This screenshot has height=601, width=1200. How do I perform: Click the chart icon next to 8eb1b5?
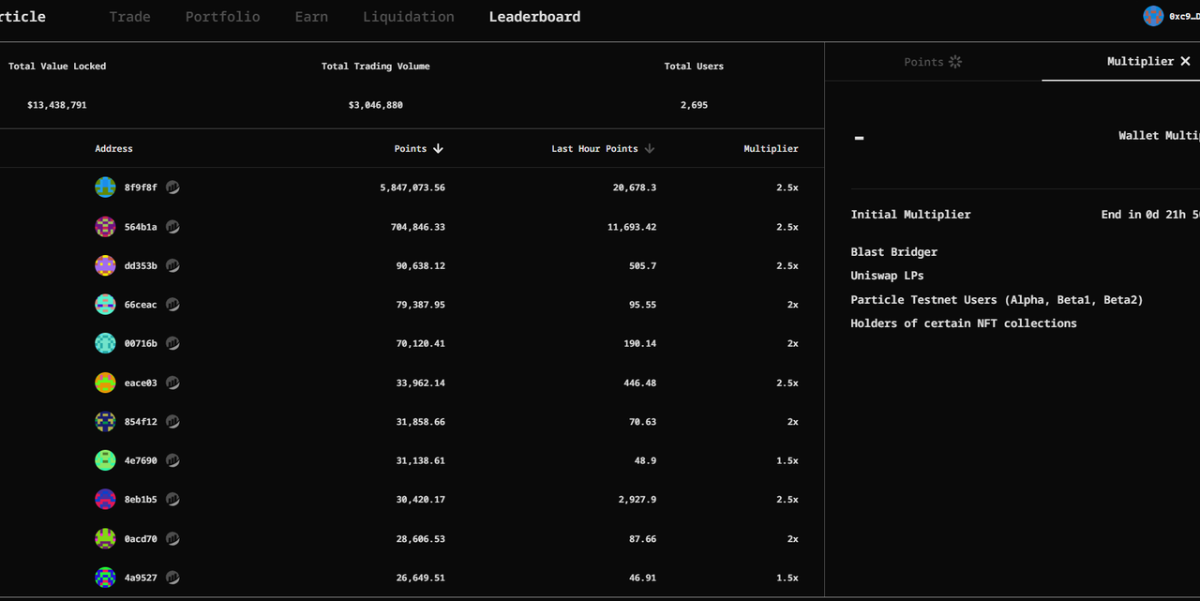pyautogui.click(x=172, y=500)
